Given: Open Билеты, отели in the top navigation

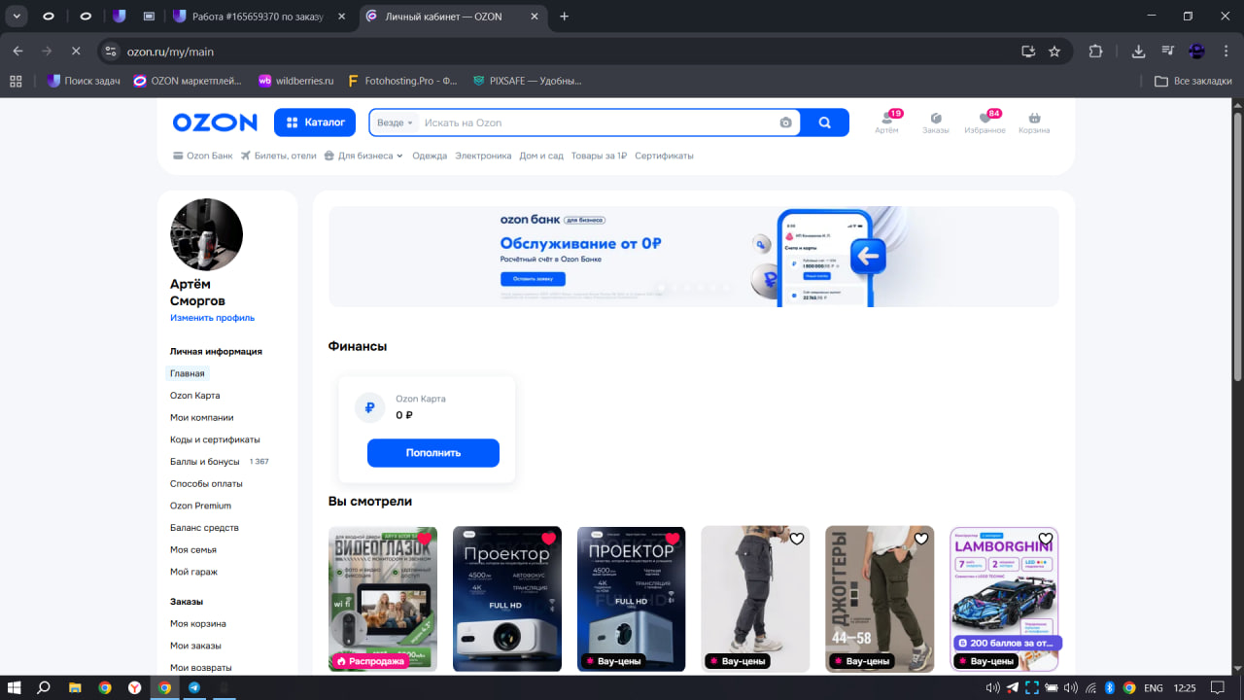Looking at the screenshot, I should pos(279,156).
